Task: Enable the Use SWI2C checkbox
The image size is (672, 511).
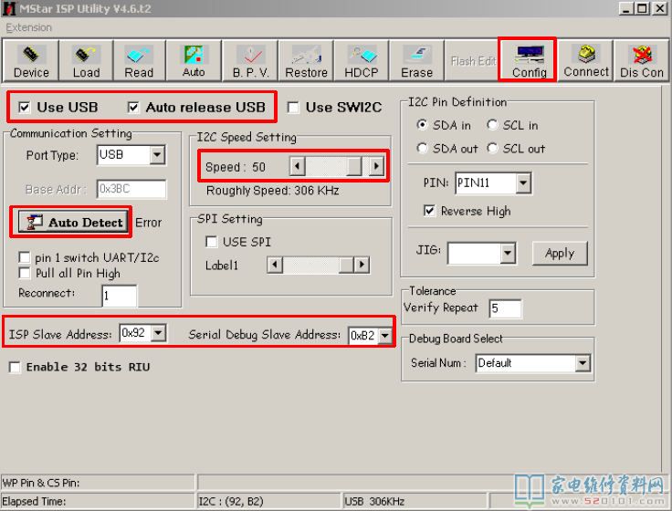Action: point(294,108)
